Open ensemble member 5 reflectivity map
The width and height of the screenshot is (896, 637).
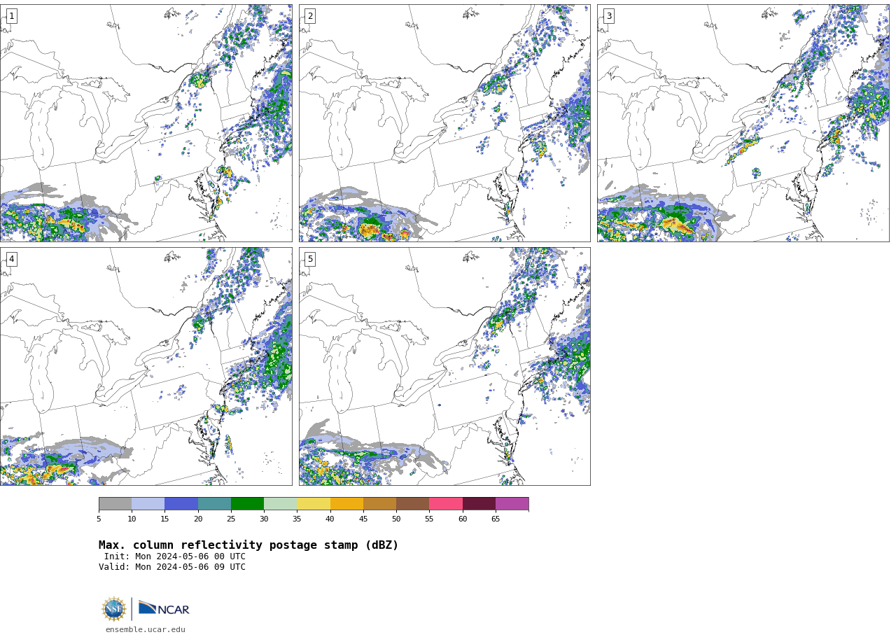click(444, 366)
